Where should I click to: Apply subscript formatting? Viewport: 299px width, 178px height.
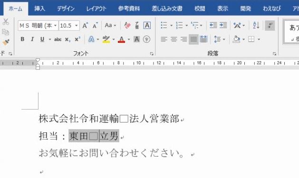tap(68, 39)
